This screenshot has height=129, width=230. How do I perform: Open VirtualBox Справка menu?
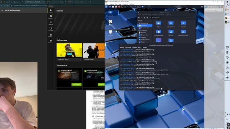pyautogui.click(x=132, y=4)
